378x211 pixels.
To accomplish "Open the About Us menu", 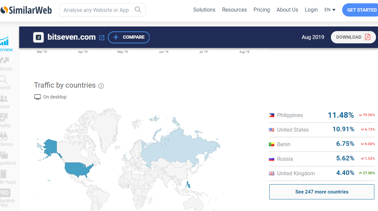I will [x=287, y=10].
